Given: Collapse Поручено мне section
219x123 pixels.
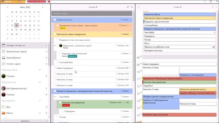Looking at the screenshot, I should click(x=40, y=82).
